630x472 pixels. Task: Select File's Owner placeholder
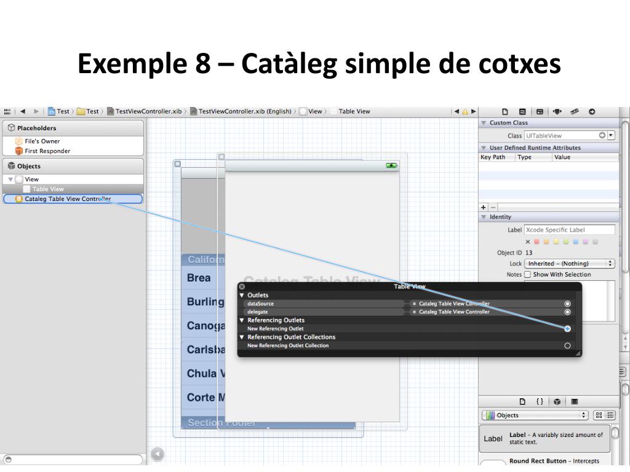tap(73, 141)
